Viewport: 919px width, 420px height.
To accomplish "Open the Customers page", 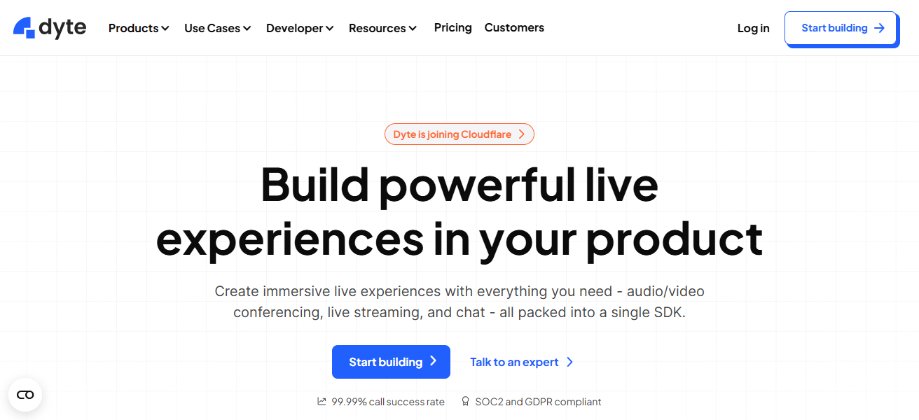I will click(514, 27).
